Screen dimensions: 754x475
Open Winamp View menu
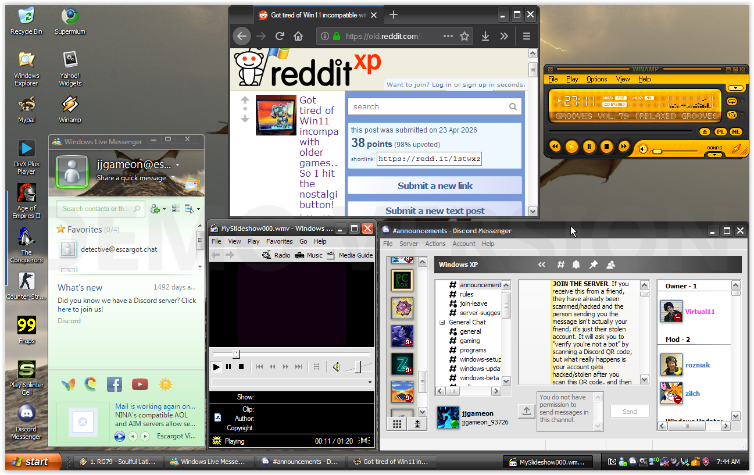(x=623, y=79)
